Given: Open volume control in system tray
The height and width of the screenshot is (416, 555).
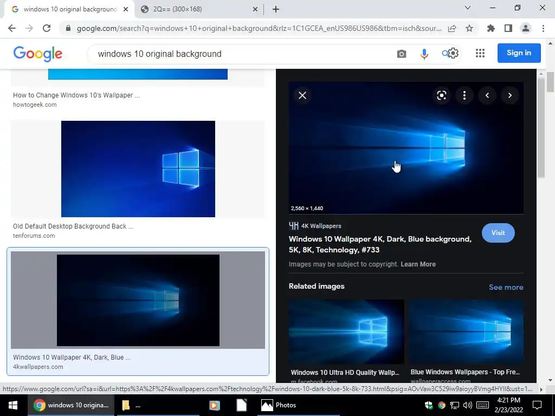Looking at the screenshot, I should click(x=467, y=405).
